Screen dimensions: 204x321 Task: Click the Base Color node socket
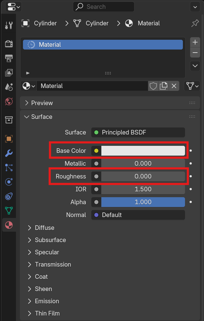(96, 151)
